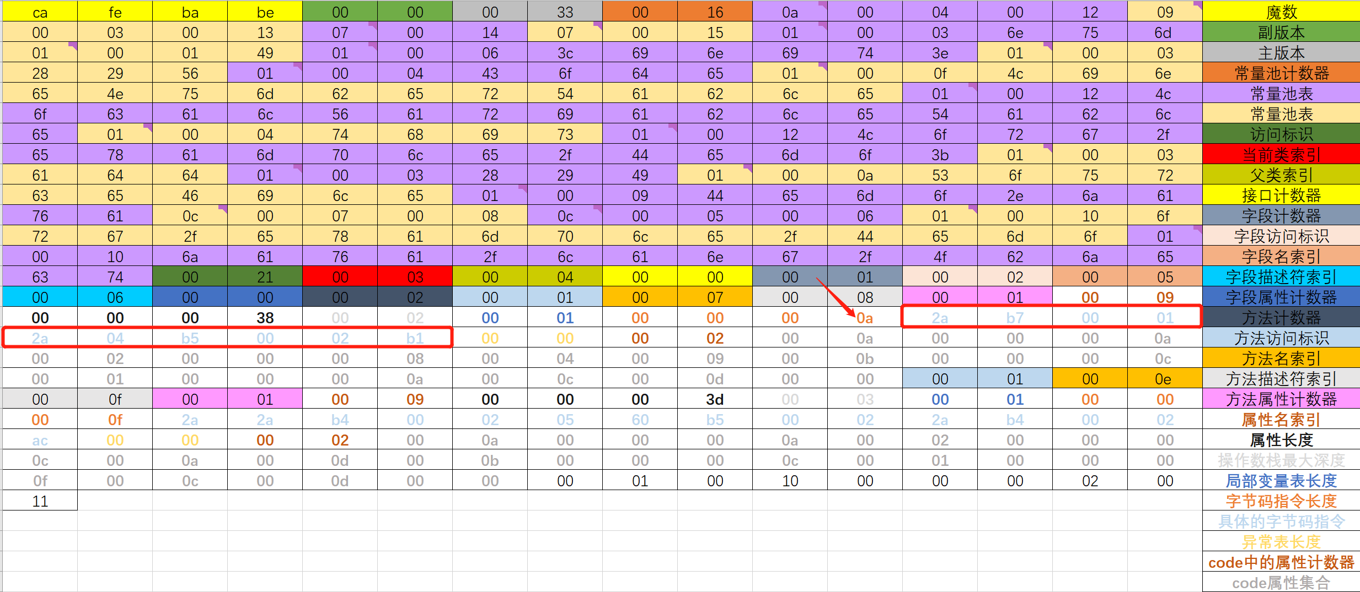Click the orange 常量池计数器 legend cell
The image size is (1360, 592).
(1281, 73)
